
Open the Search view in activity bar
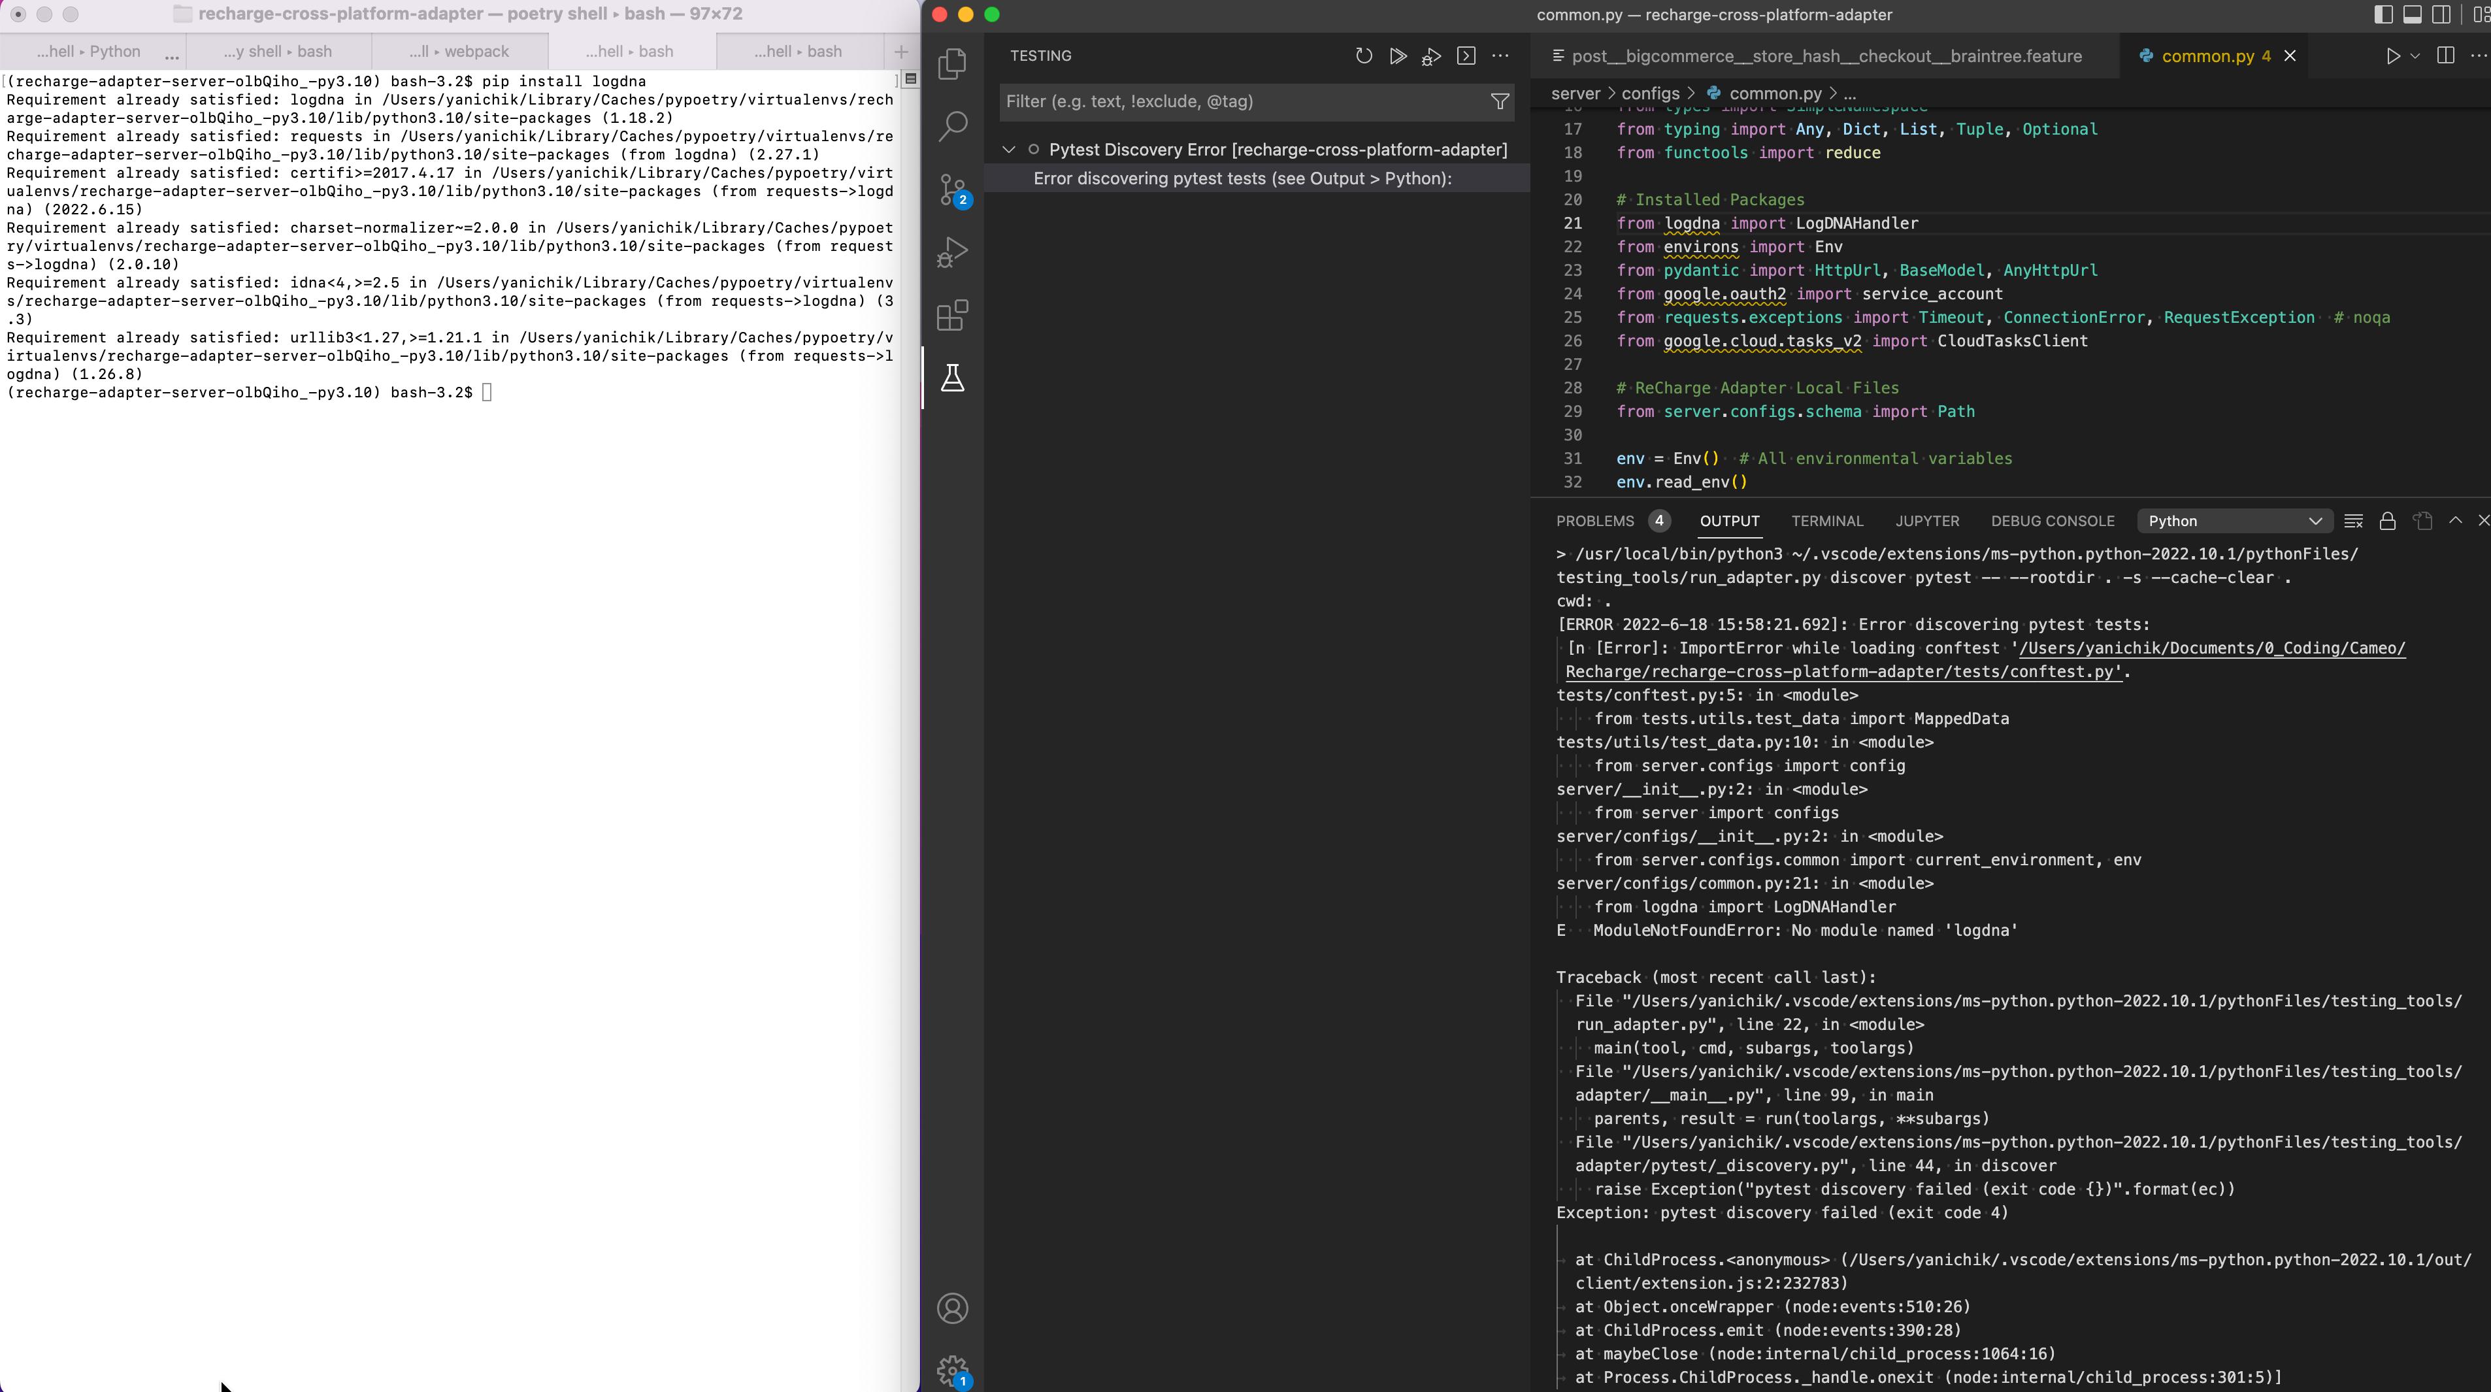click(x=953, y=125)
